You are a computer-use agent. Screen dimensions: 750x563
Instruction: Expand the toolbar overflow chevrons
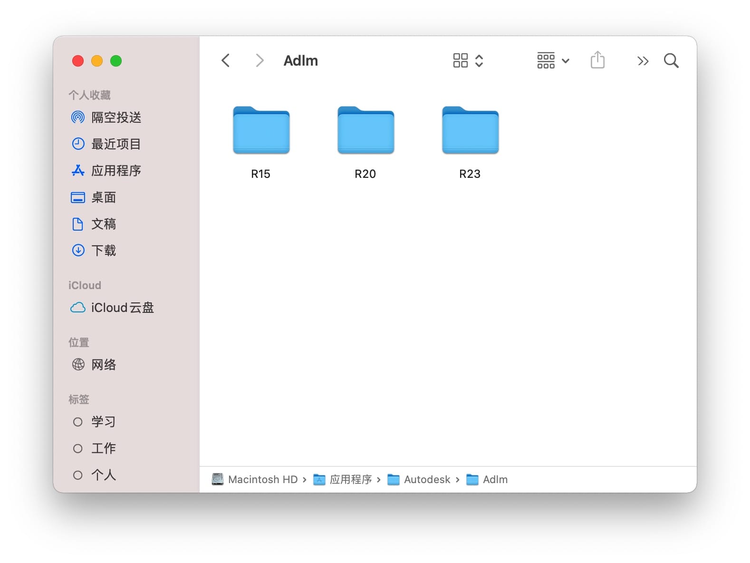643,61
